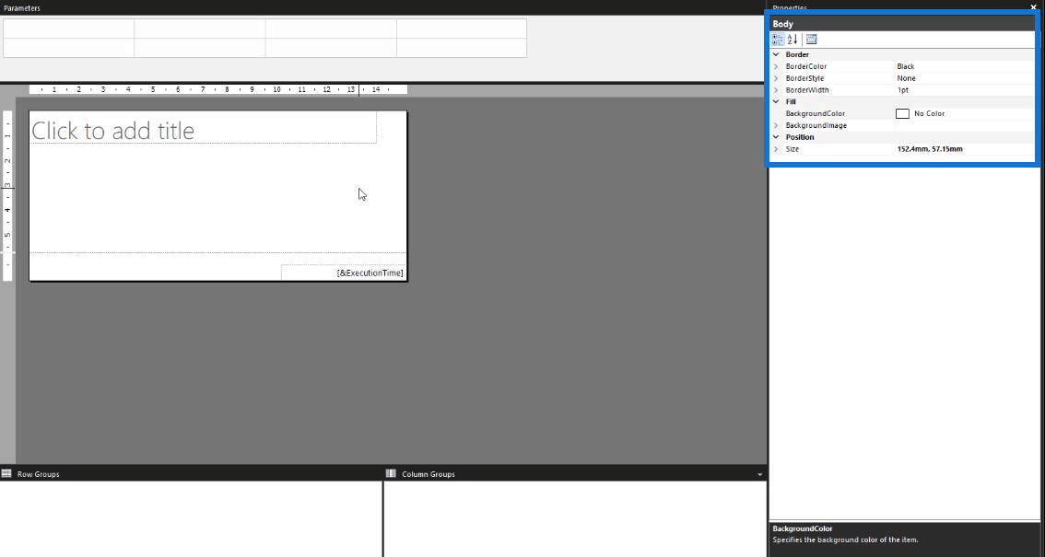Select the Size property label
Image resolution: width=1045 pixels, height=557 pixels.
(x=792, y=149)
